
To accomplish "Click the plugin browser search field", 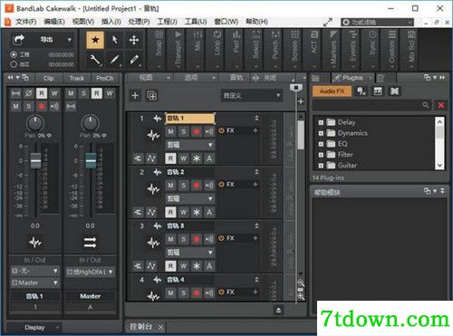I will pos(371,105).
